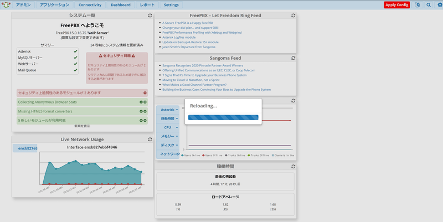Viewport: 443px width, 222px height.
Task: Click warning triangle in セキュリティ問題 box
Action: [x=100, y=56]
